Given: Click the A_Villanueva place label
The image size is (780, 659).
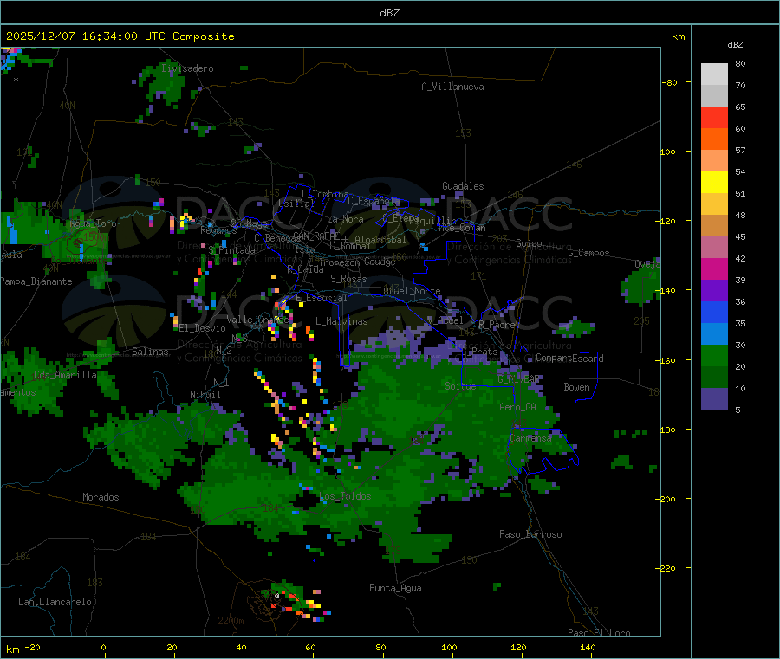Looking at the screenshot, I should 452,87.
